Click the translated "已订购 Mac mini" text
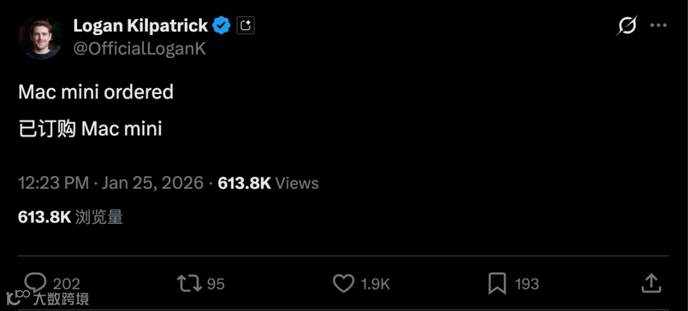 tap(90, 128)
